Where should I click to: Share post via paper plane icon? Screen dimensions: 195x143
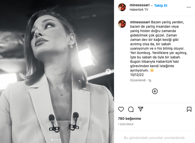[140, 109]
